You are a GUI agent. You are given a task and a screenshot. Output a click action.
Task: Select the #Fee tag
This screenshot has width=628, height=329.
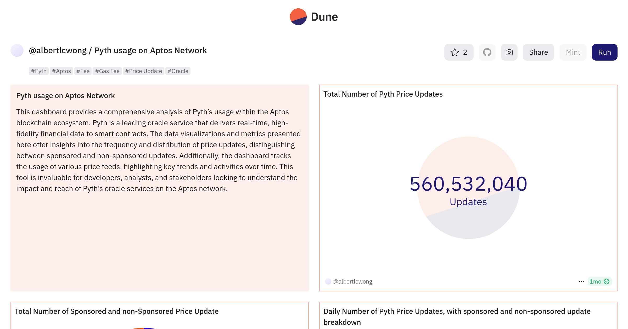[x=83, y=71]
